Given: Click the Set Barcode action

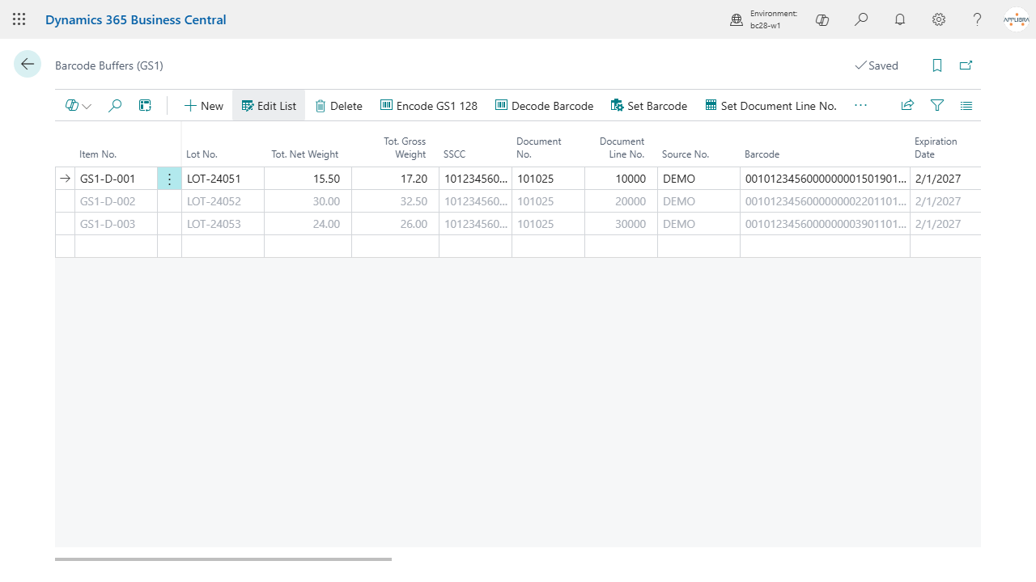Looking at the screenshot, I should pos(649,106).
